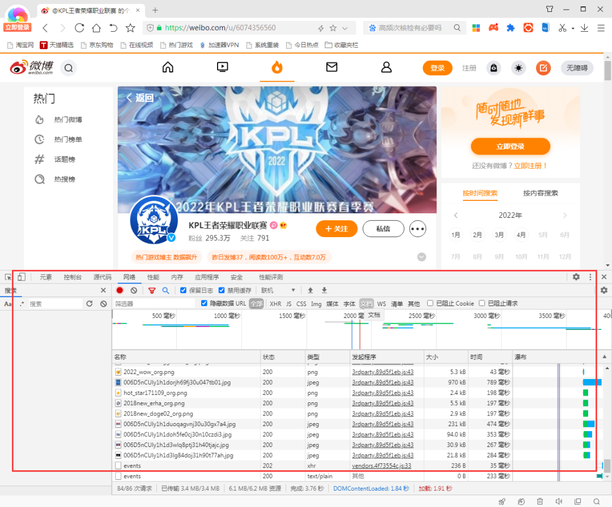Follow KPL with the 关注 button
This screenshot has height=507, width=612.
tap(337, 229)
